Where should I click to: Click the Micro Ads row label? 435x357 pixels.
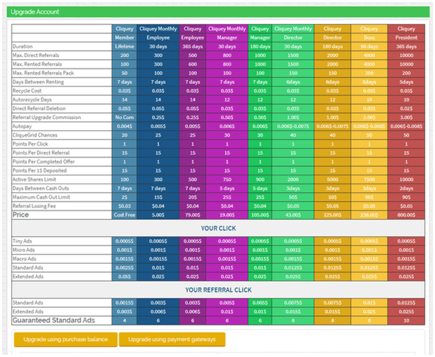click(24, 250)
